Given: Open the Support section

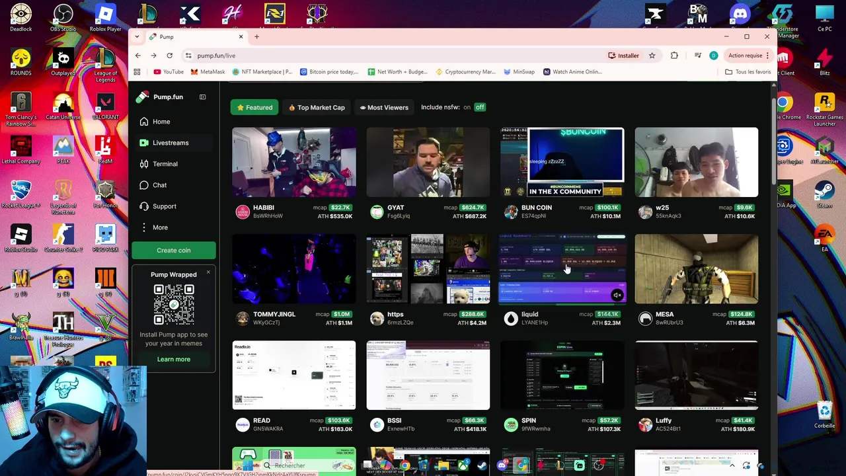Looking at the screenshot, I should click(x=164, y=206).
